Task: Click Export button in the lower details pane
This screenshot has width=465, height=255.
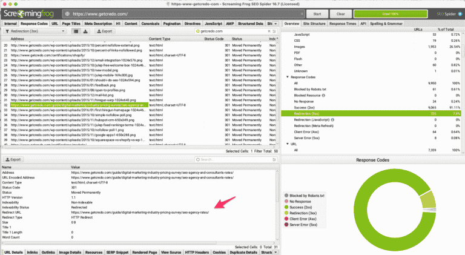Action: coord(13,159)
